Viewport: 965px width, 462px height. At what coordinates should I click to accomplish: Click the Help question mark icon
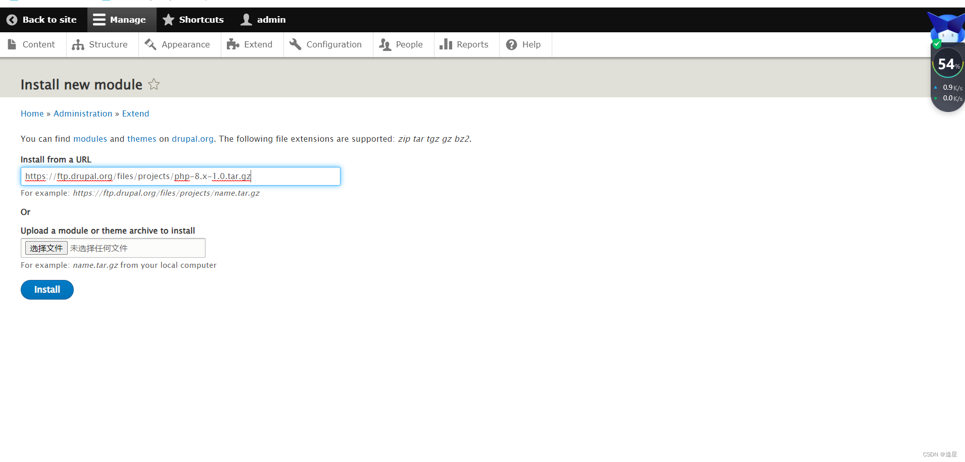coord(511,45)
